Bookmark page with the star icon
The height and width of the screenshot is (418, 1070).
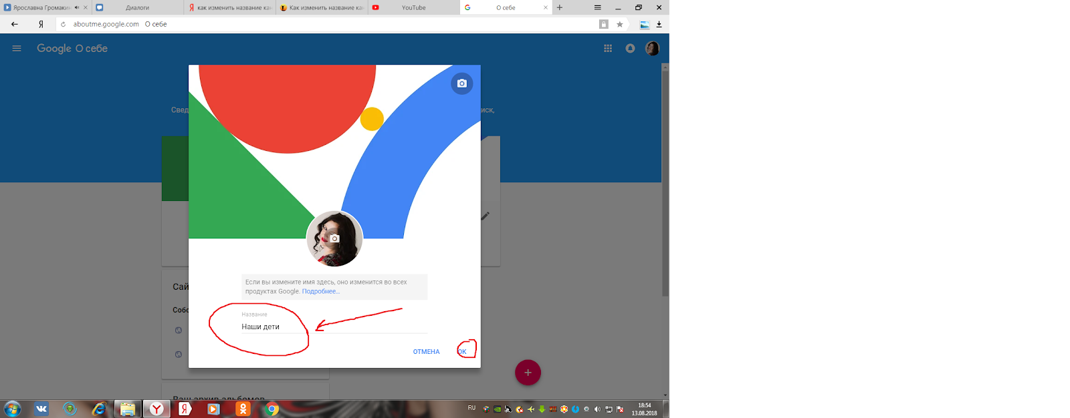[620, 24]
